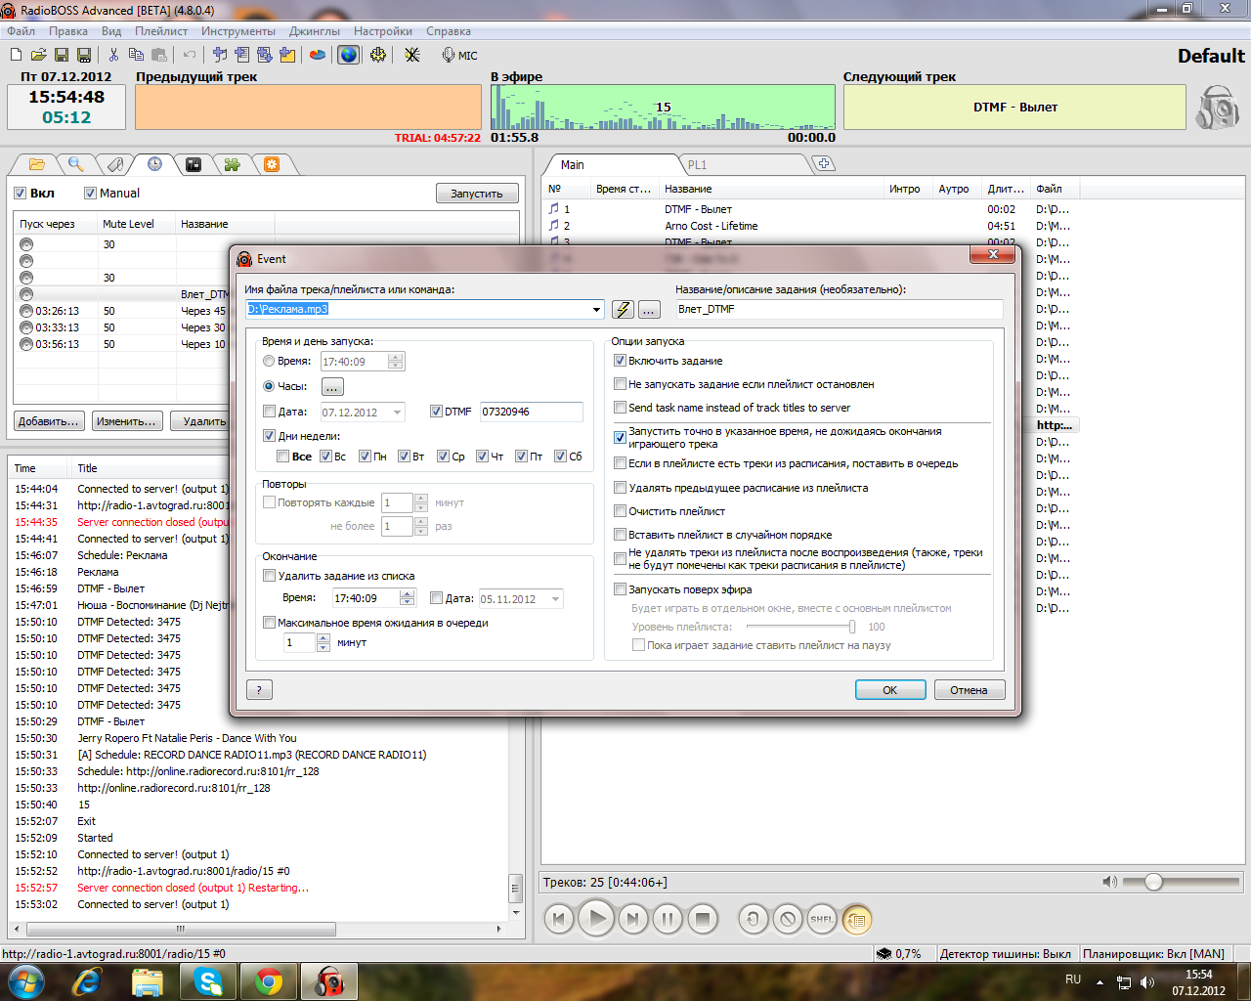Image resolution: width=1251 pixels, height=1001 pixels.
Task: Click the Отмена button
Action: (969, 690)
